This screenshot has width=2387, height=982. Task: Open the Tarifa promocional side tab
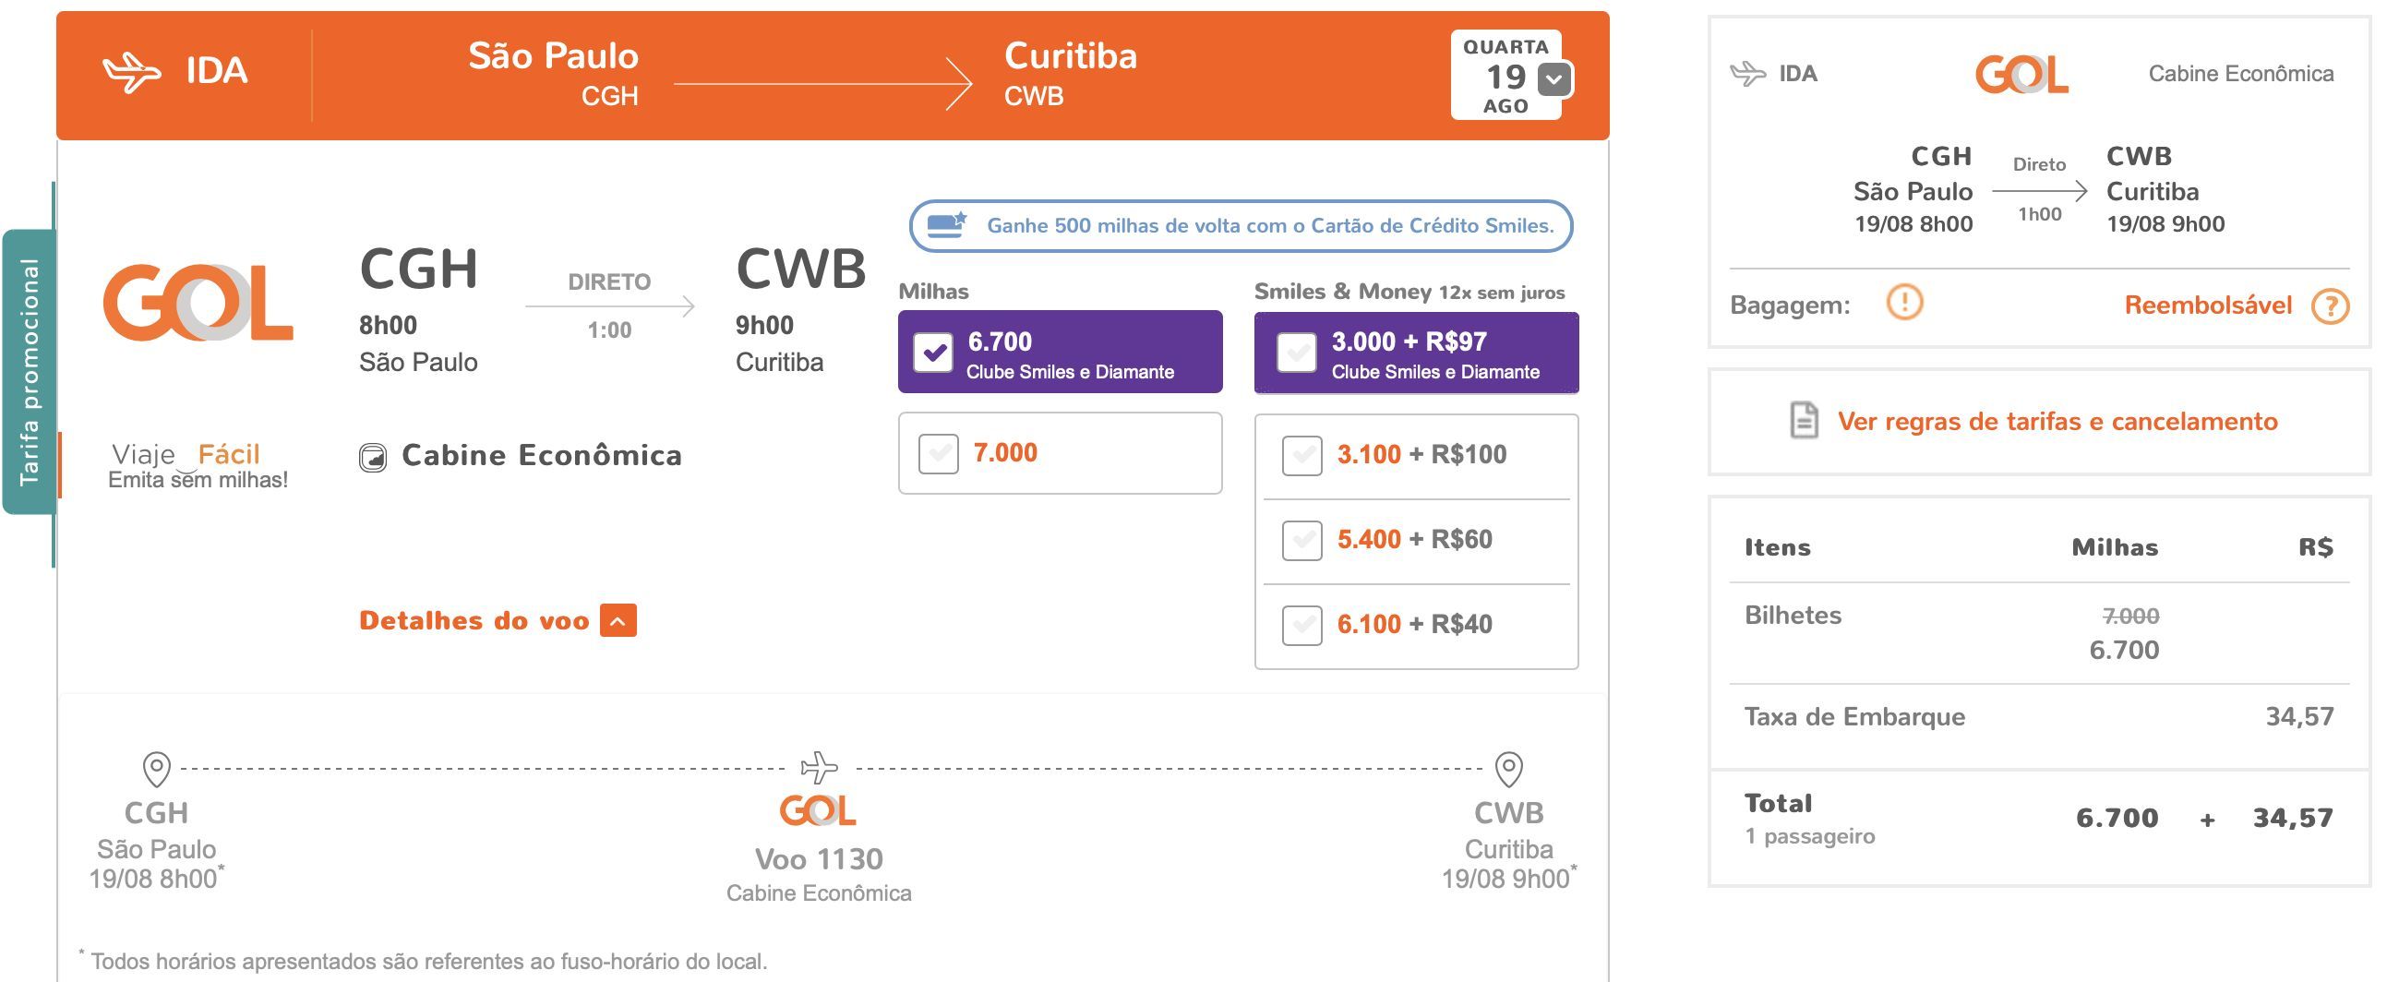pos(30,372)
